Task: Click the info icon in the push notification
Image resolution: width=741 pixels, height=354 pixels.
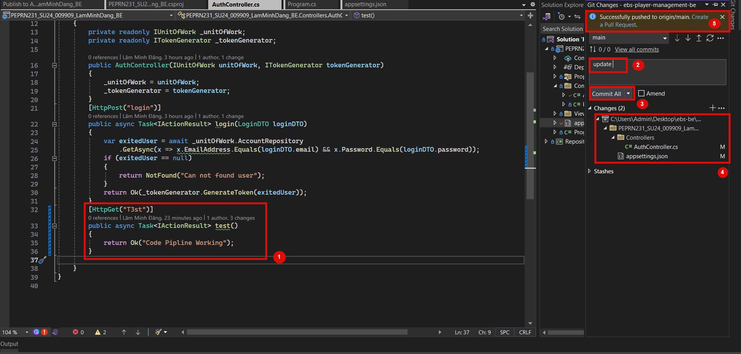Action: (x=592, y=17)
